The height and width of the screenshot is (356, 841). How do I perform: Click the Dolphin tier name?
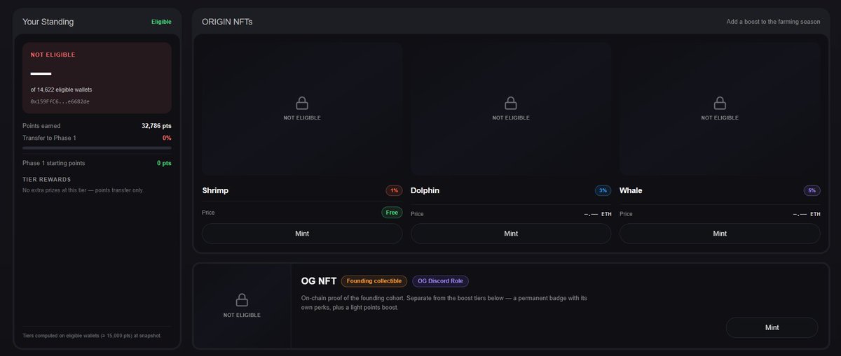425,190
